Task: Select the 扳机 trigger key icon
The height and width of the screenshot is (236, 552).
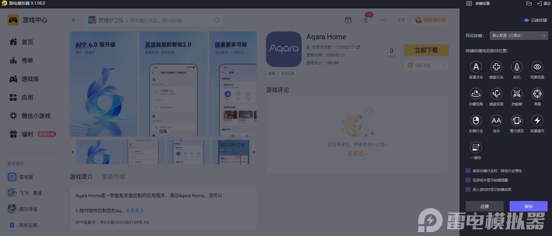Action: tap(517, 67)
